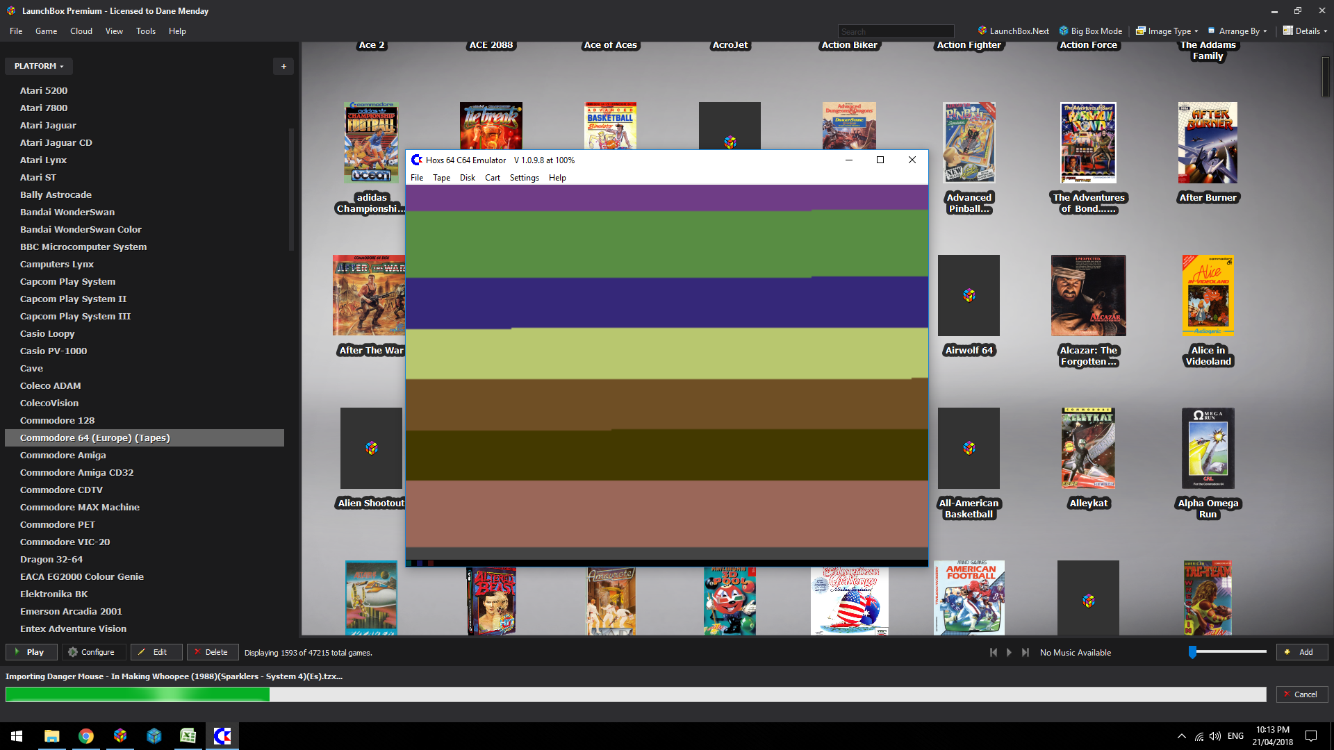
Task: Skip to previous music track
Action: tap(994, 652)
